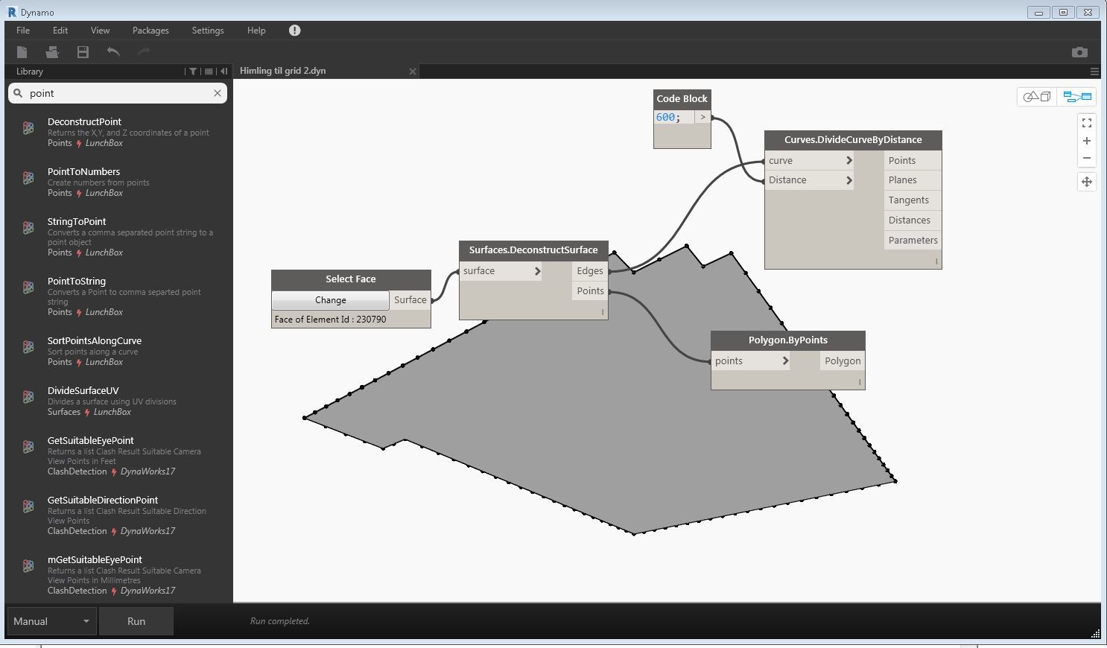
Task: Zoom in with the plus icon
Action: click(1087, 141)
